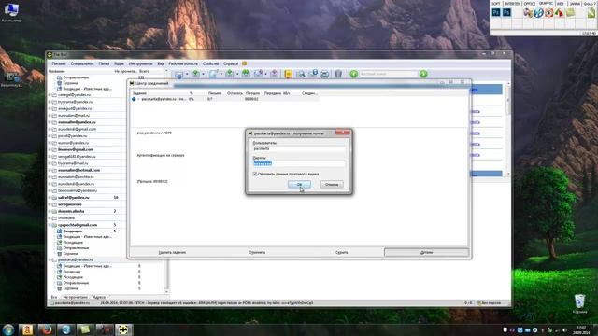The height and width of the screenshot is (336, 598).
Task: Switch to Не прочитано tab below folder tree
Action: click(75, 297)
